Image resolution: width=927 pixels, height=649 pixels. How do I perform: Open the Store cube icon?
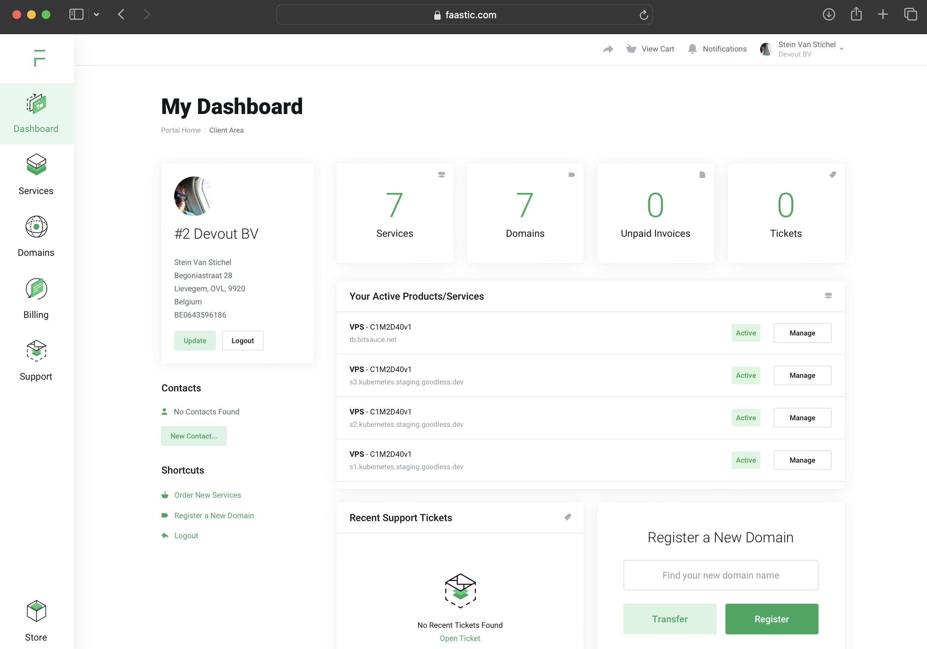click(36, 611)
